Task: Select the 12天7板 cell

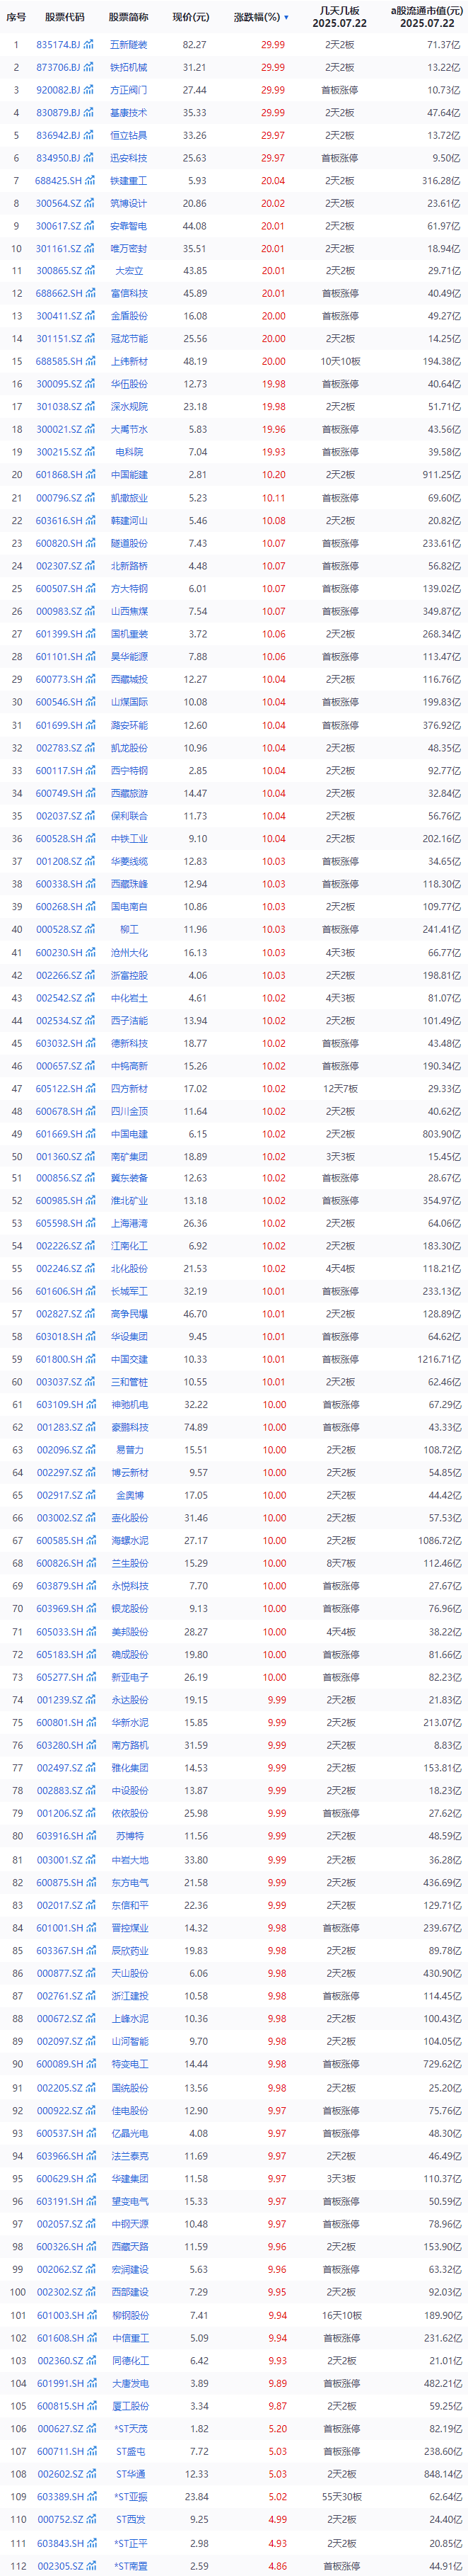Action: point(340,1089)
